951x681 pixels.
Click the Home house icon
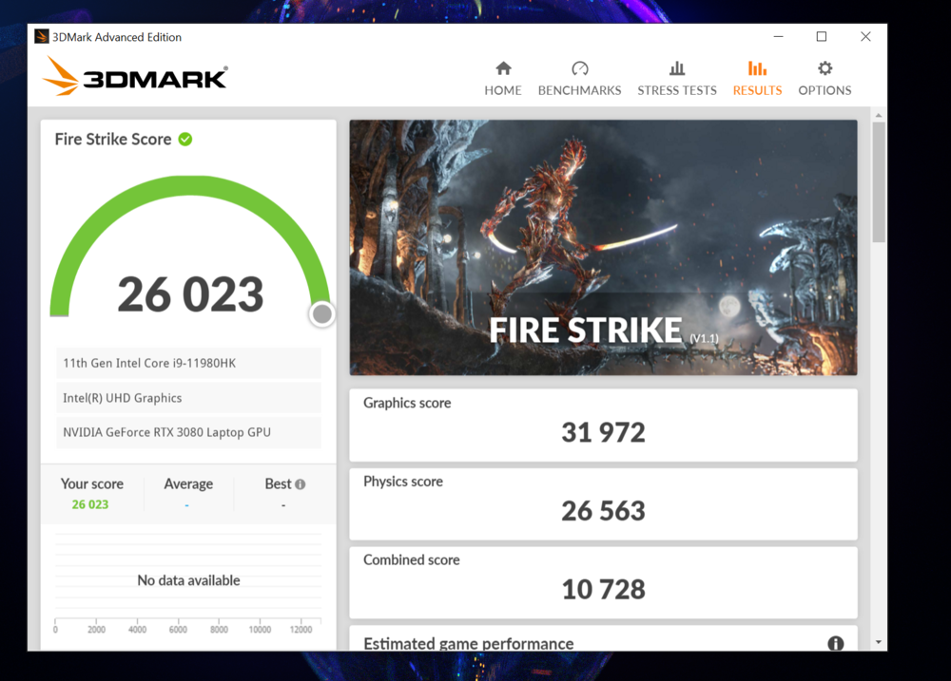click(x=503, y=68)
